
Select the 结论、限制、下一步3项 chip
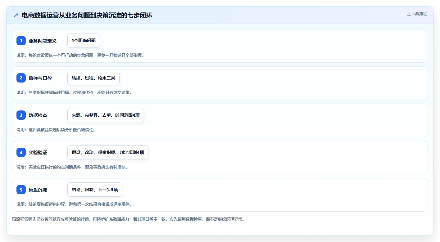(x=95, y=190)
